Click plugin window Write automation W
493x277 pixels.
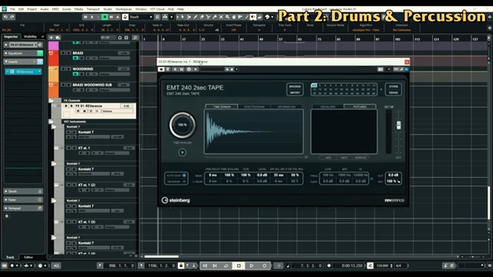182,69
